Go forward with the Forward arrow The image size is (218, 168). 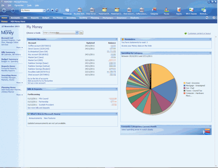(x=13, y=11)
